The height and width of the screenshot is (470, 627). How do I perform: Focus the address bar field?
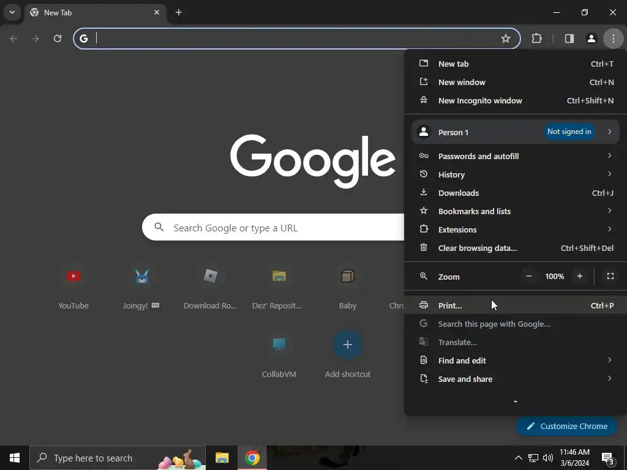tap(297, 39)
